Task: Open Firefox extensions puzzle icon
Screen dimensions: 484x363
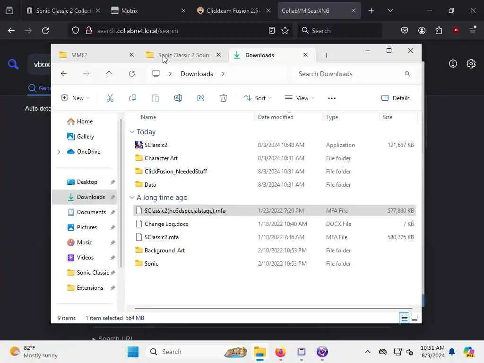Action: point(439,30)
